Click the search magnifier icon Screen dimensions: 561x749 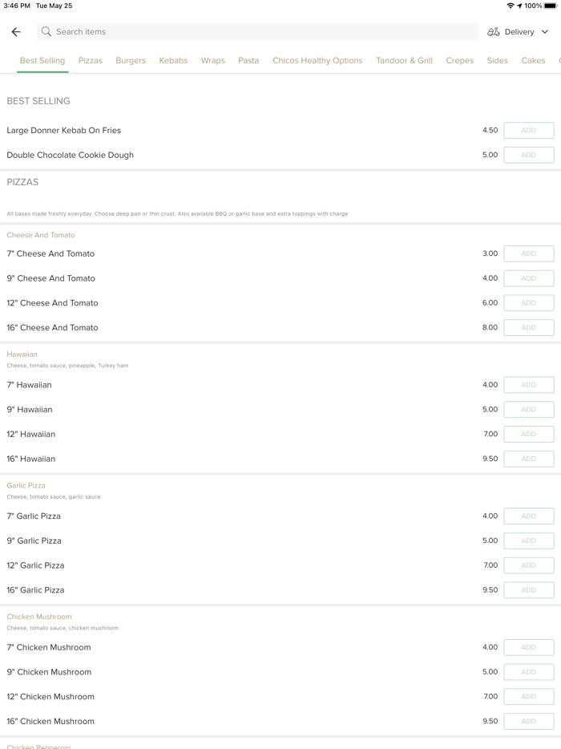click(46, 32)
